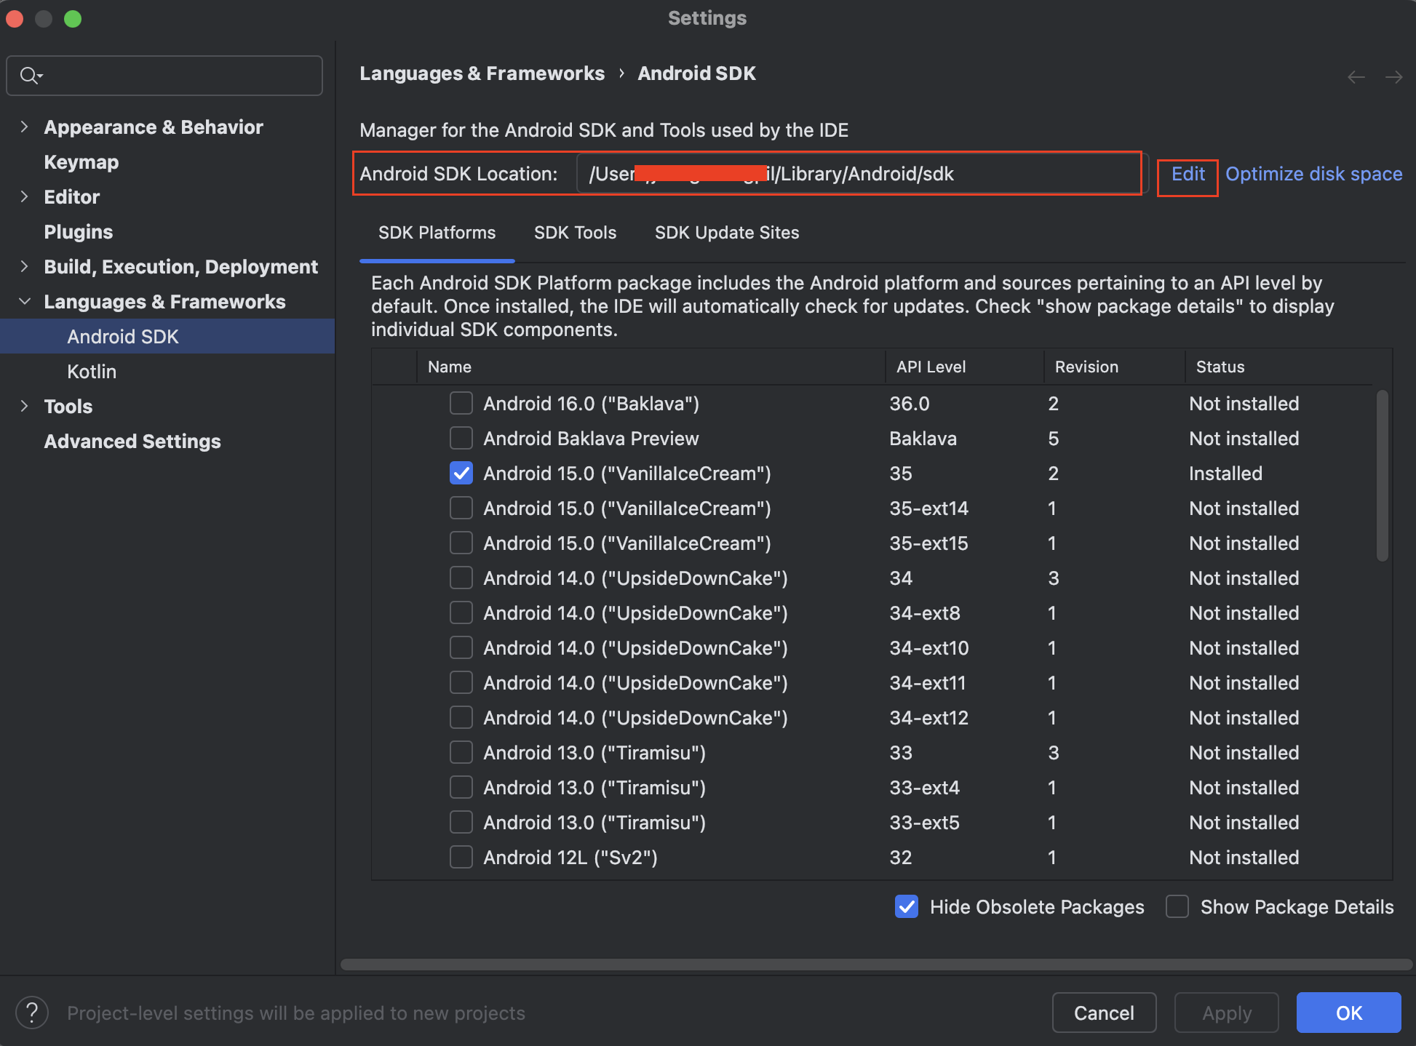Expand the Tools settings node
The height and width of the screenshot is (1046, 1416).
pos(25,407)
